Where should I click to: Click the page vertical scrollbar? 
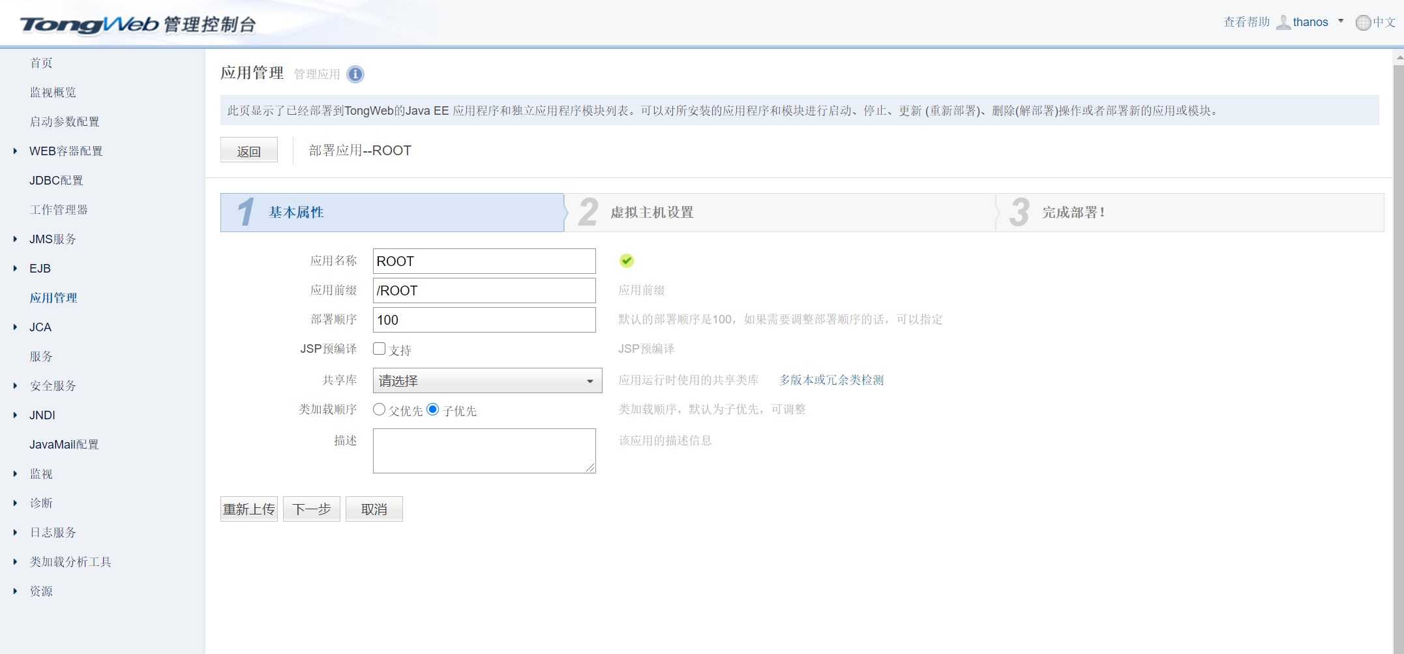(x=1398, y=326)
